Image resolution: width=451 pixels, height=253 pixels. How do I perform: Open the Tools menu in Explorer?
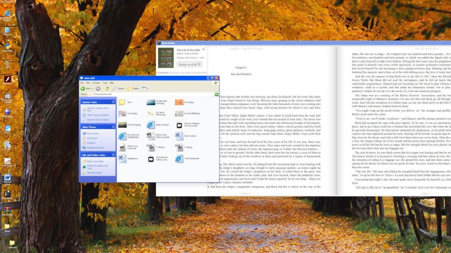coord(105,83)
